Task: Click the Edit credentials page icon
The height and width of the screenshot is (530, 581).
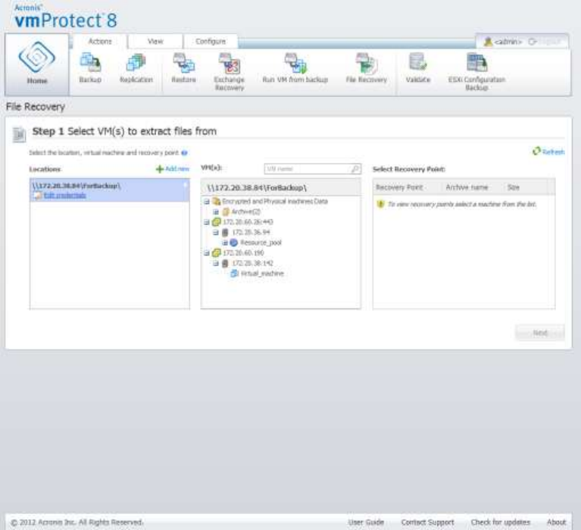Action: 37,196
